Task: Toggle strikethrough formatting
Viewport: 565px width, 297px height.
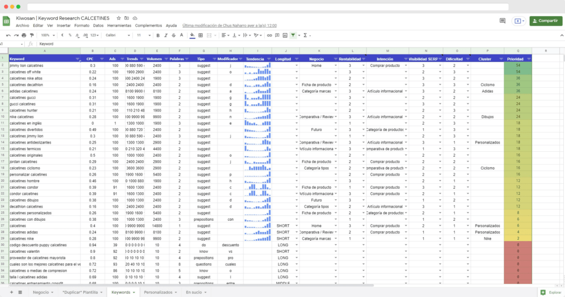Action: (174, 35)
